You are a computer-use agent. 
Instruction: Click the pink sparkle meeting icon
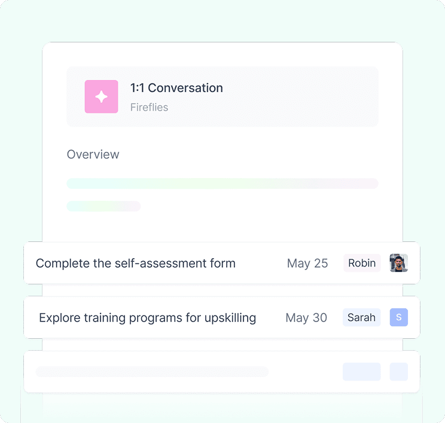coord(101,97)
